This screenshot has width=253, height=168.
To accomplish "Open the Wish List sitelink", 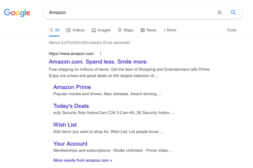I will coord(65,125).
